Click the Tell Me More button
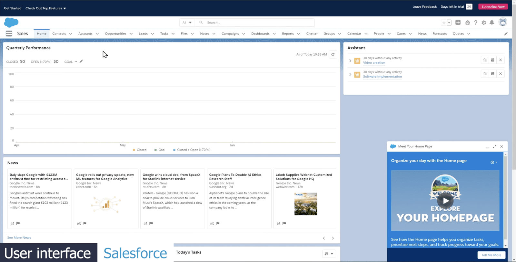The height and width of the screenshot is (262, 516). [491, 255]
